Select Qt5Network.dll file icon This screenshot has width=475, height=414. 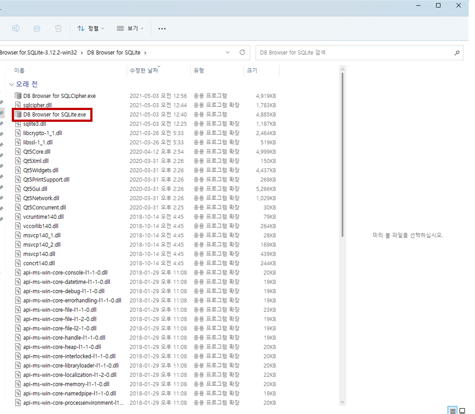pyautogui.click(x=18, y=198)
